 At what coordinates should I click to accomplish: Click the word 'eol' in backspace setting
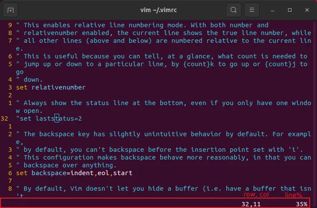(x=103, y=173)
